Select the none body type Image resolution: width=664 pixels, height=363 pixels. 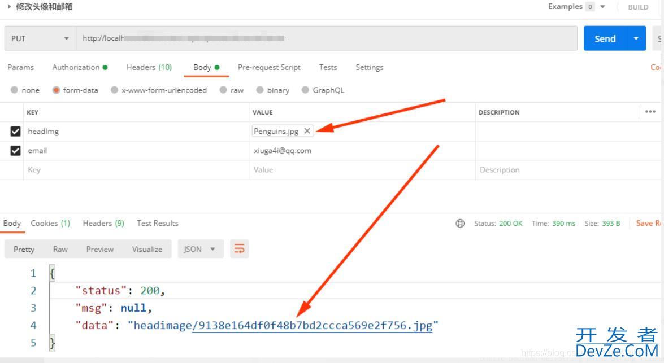(x=25, y=90)
